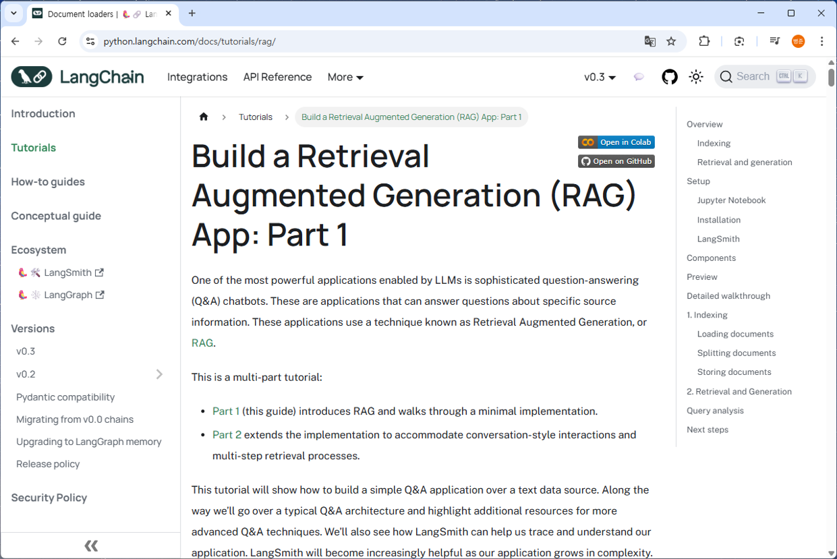Click the RAG link in the intro paragraph

(x=202, y=343)
